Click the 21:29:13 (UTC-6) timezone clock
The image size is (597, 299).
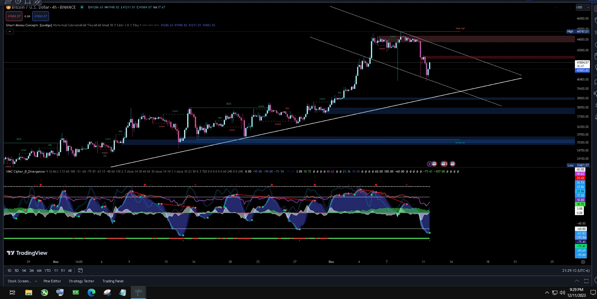pyautogui.click(x=576, y=271)
